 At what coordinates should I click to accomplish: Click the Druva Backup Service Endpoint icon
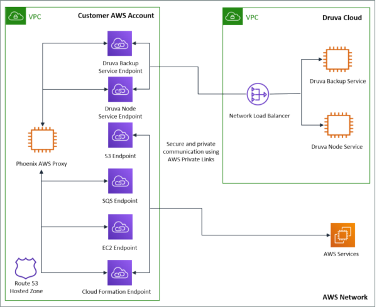[x=119, y=46]
